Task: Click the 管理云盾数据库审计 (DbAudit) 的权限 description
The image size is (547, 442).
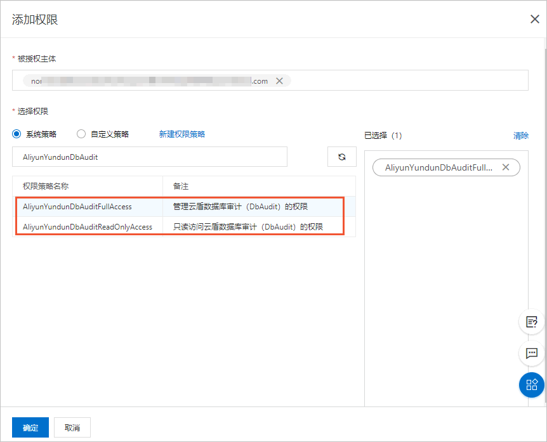Action: click(x=241, y=207)
